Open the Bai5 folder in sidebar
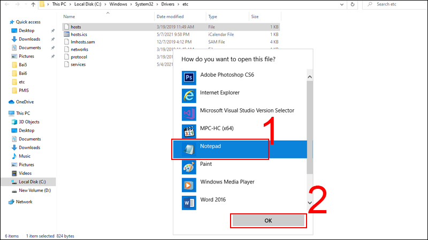 click(x=23, y=65)
